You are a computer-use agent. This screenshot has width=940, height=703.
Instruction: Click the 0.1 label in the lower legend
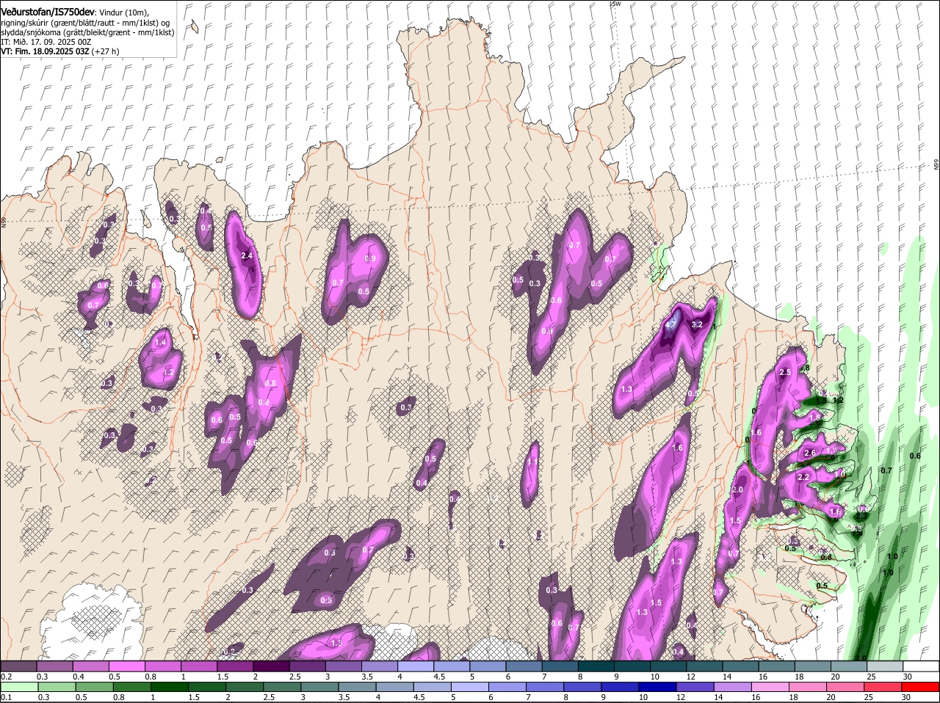tap(6, 697)
